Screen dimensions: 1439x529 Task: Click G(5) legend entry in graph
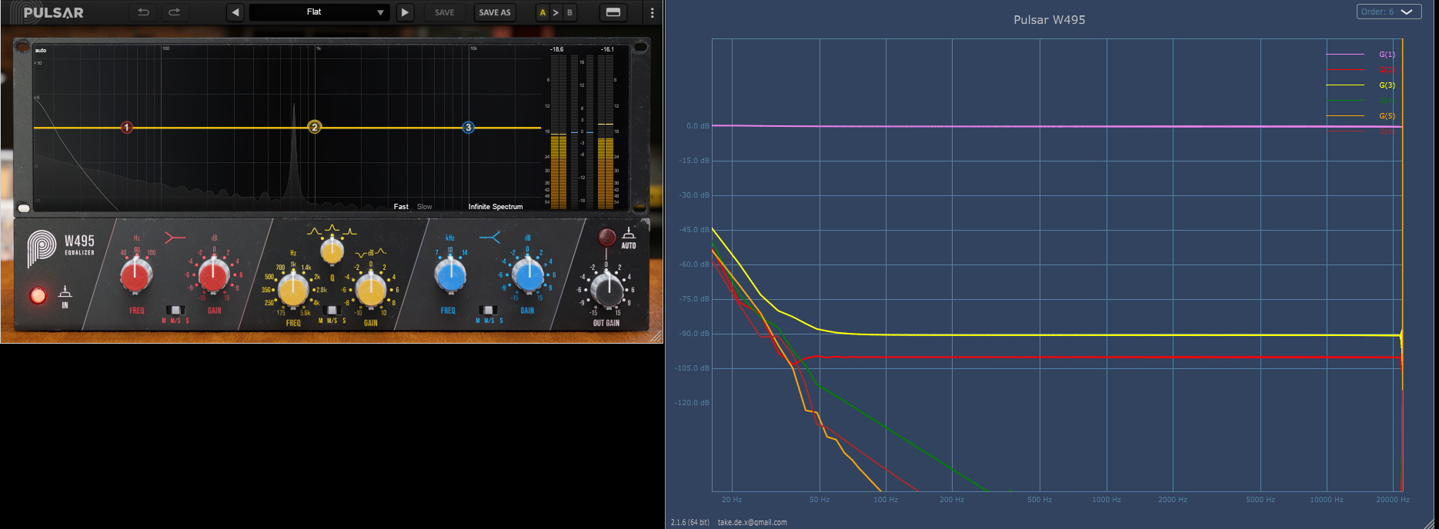click(x=1361, y=116)
